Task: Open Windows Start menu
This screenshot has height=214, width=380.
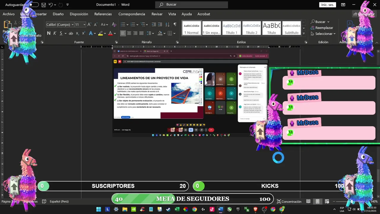Action: 99,209
